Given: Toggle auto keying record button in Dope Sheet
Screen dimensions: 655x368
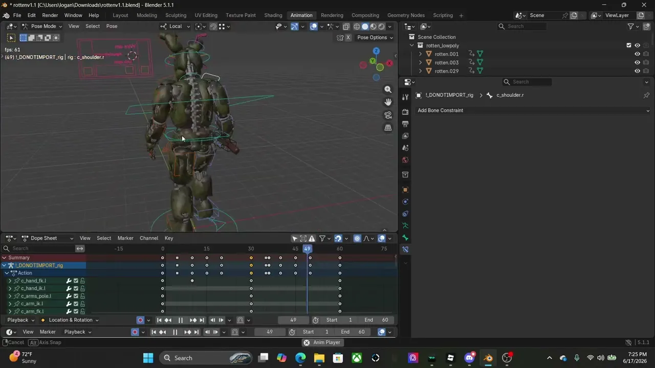Looking at the screenshot, I should (140, 320).
